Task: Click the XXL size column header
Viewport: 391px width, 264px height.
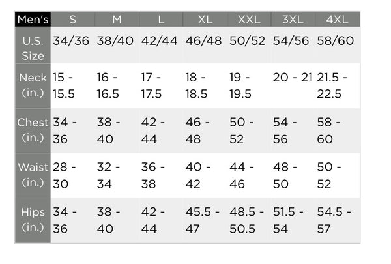Action: 249,19
